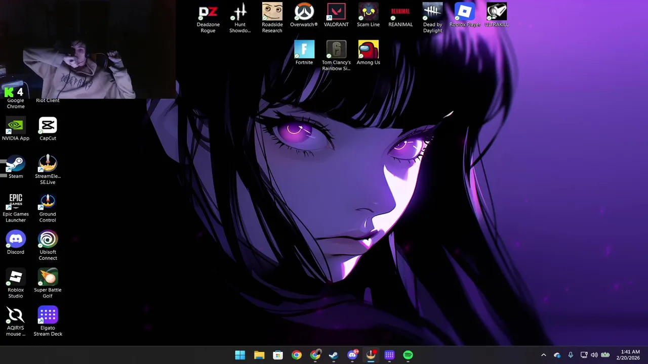Select the AQIRYS mouse software icon
This screenshot has width=648, height=364.
[x=16, y=322]
